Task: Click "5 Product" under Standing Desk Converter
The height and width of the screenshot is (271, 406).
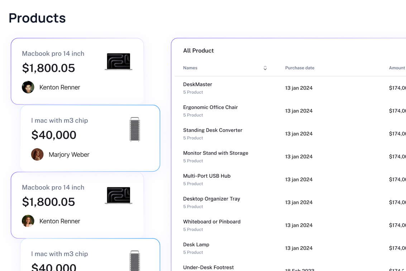Action: coord(193,138)
